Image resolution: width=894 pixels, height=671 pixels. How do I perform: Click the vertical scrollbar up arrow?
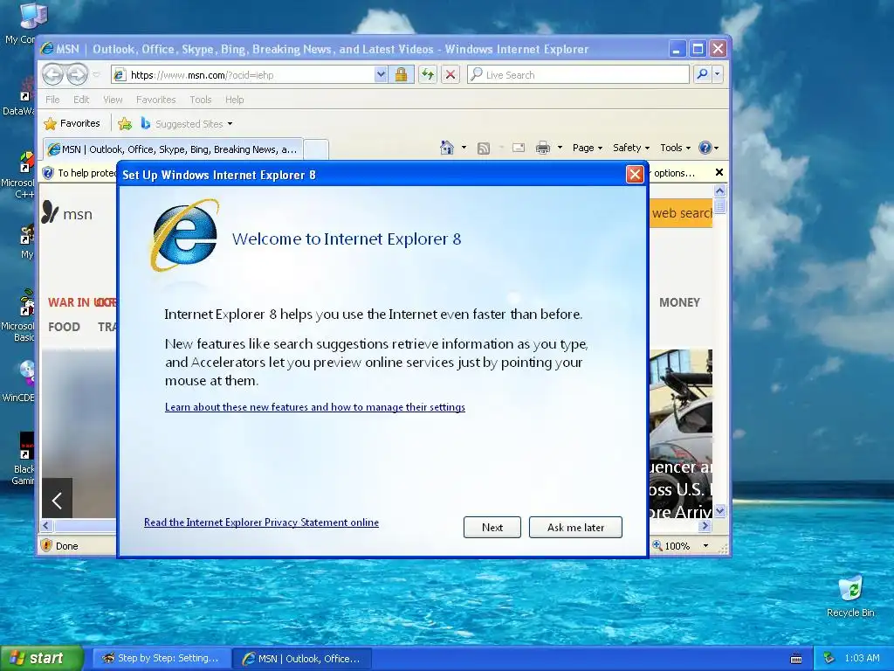[719, 190]
